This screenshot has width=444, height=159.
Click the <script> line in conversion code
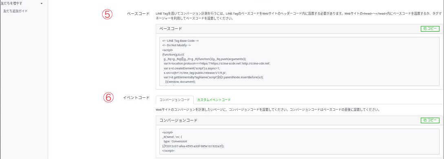click(x=168, y=132)
